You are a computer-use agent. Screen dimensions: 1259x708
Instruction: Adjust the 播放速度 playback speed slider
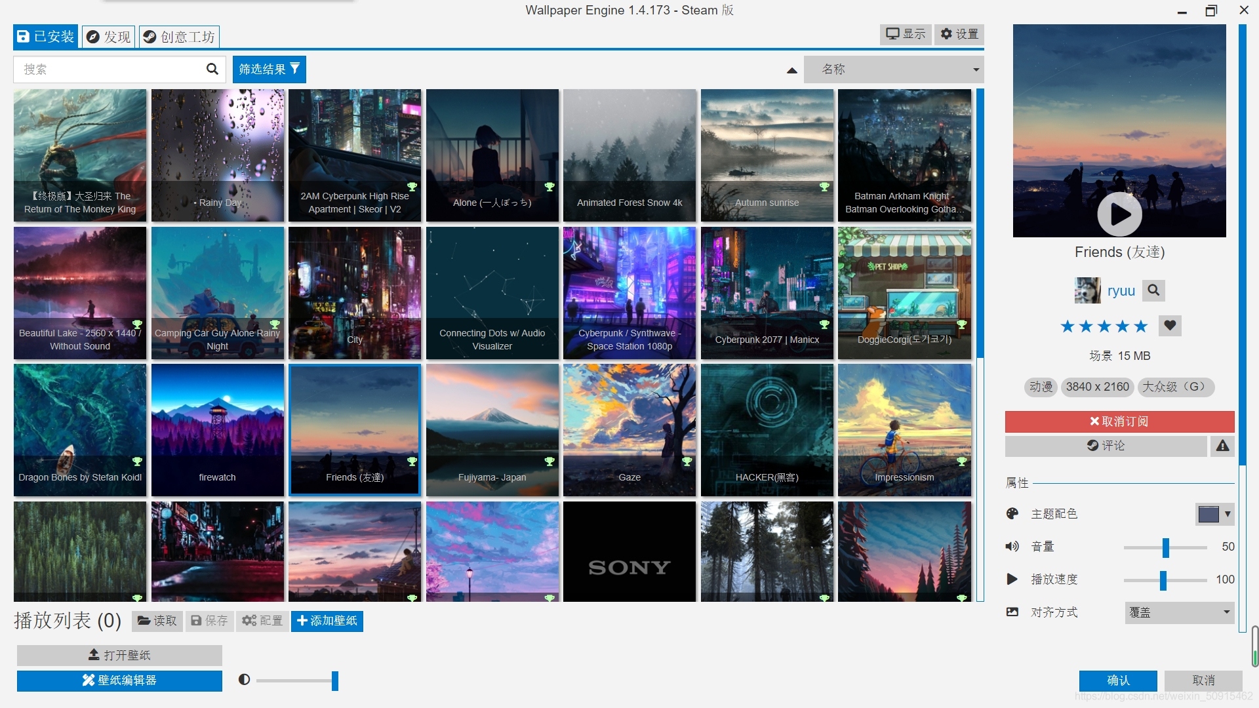pos(1165,580)
